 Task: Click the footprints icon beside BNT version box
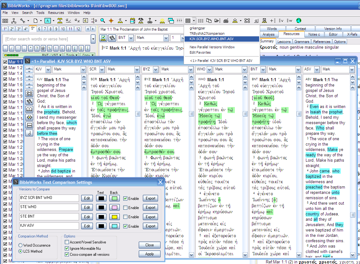pos(112,38)
